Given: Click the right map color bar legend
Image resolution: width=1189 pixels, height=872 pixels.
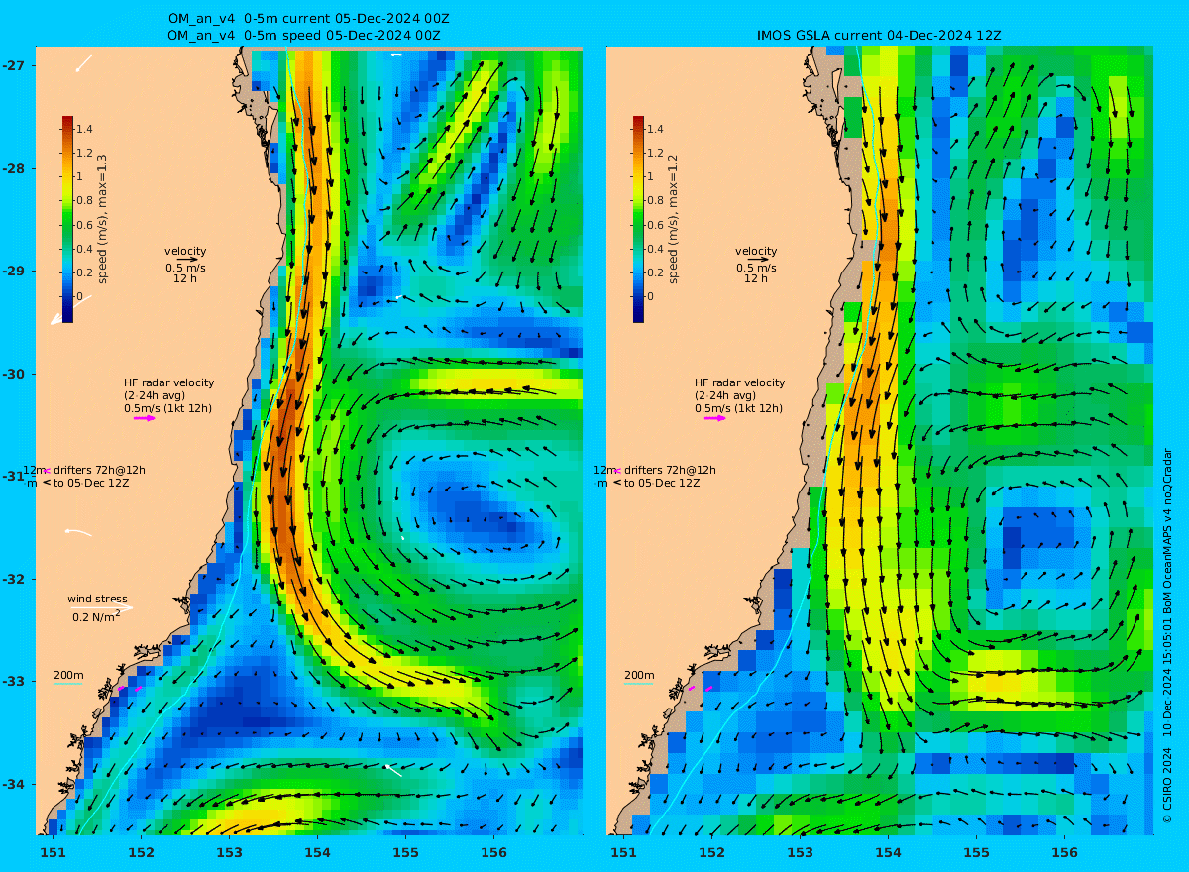Looking at the screenshot, I should [x=638, y=219].
